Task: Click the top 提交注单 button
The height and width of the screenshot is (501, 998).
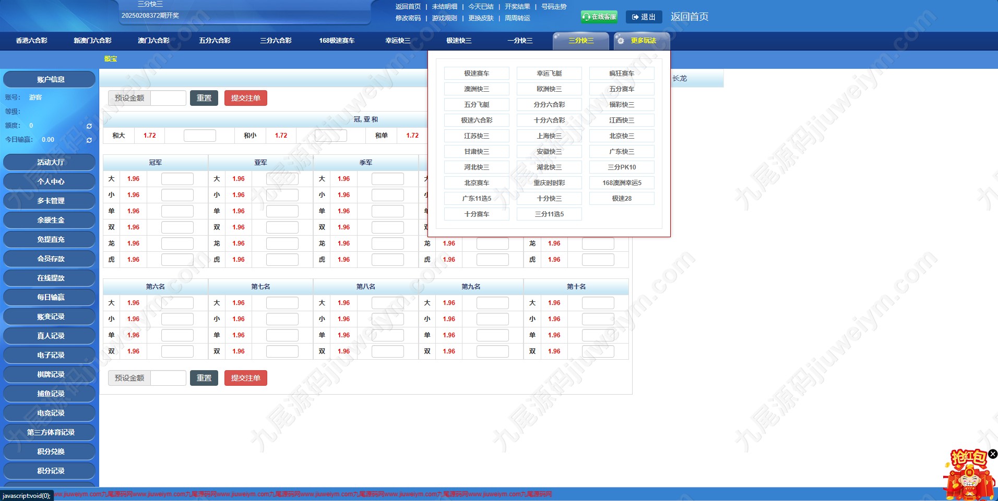Action: click(246, 98)
